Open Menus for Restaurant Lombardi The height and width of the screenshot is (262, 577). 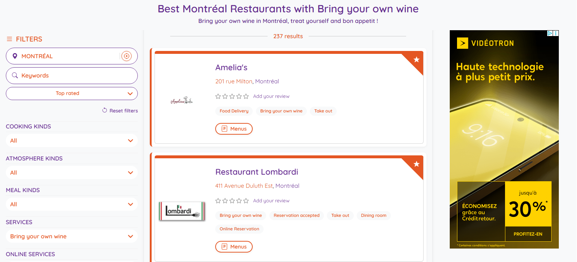(234, 247)
